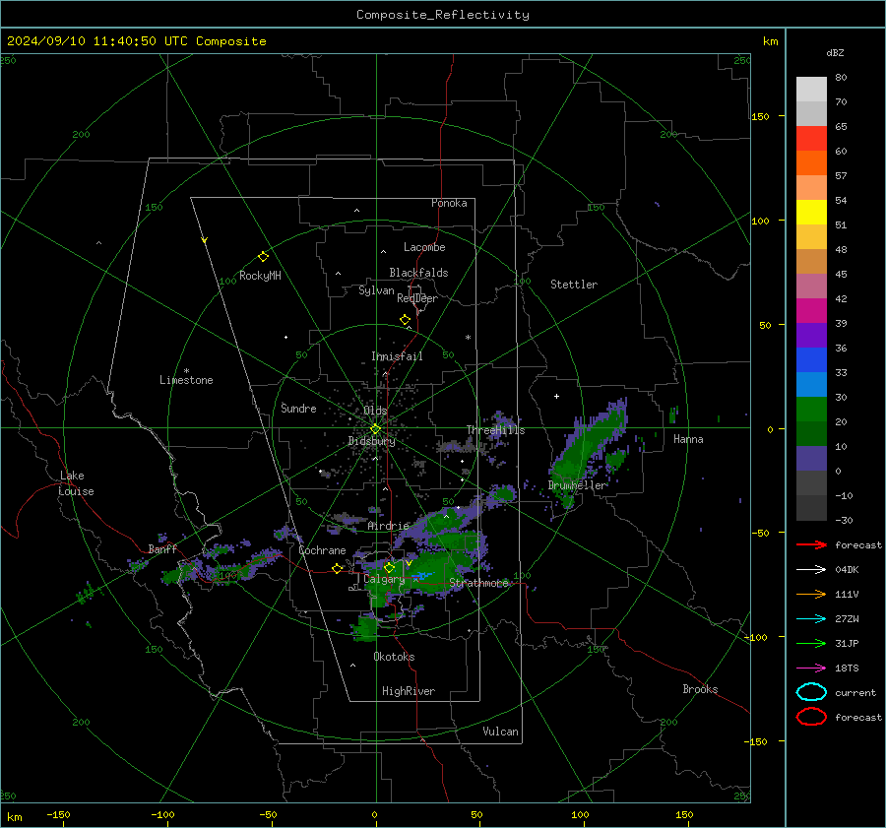
Task: Click the HighRiver city label
Action: (x=409, y=691)
